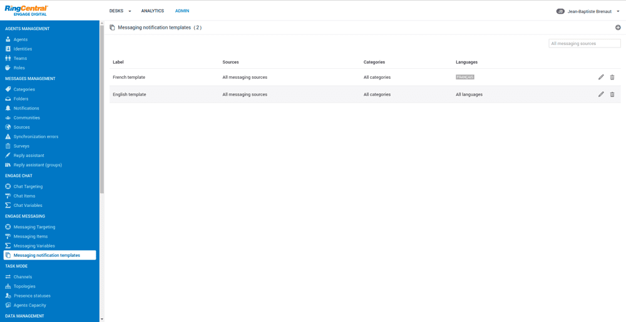Click the Synchronization errors warning icon

(x=8, y=136)
